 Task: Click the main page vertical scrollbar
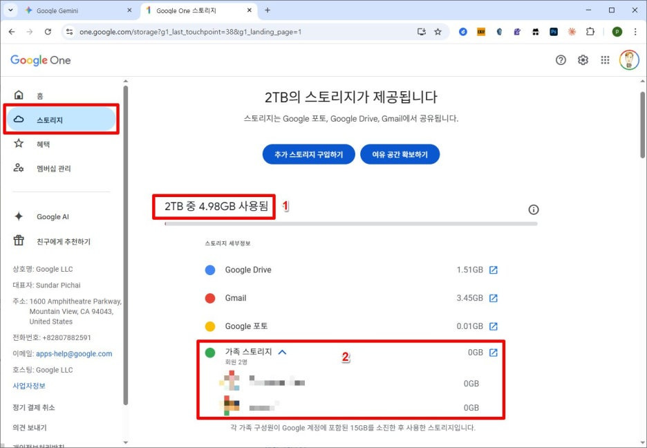pyautogui.click(x=643, y=125)
